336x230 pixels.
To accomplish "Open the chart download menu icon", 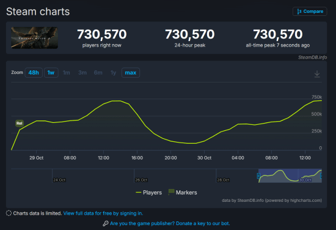I will click(317, 74).
